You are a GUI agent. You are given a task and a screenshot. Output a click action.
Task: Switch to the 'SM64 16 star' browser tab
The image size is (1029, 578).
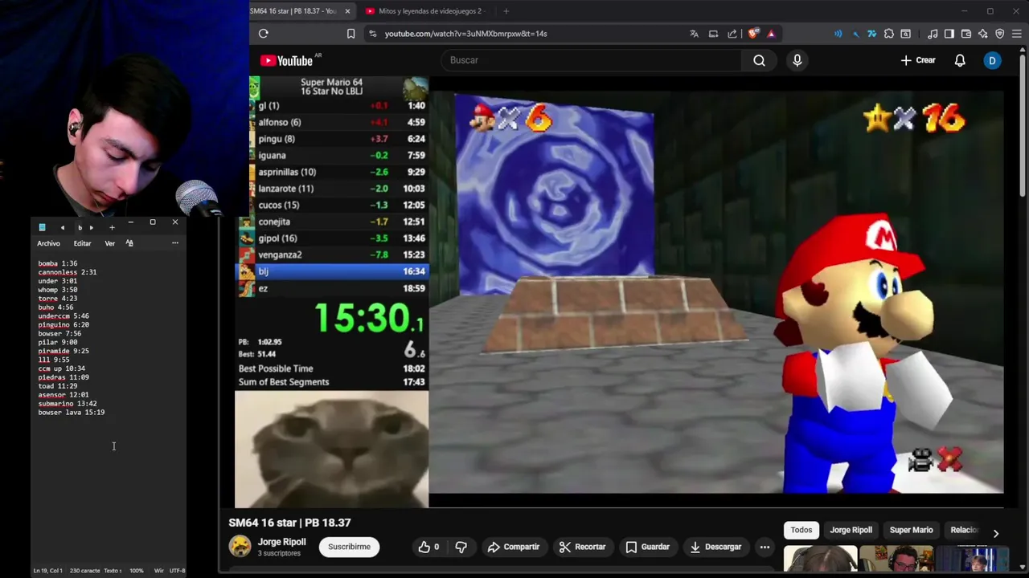293,11
